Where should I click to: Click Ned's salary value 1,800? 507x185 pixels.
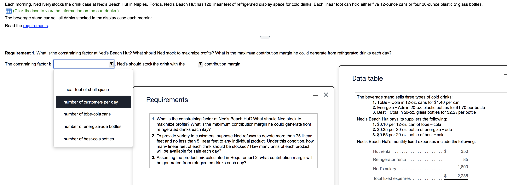click(x=463, y=167)
